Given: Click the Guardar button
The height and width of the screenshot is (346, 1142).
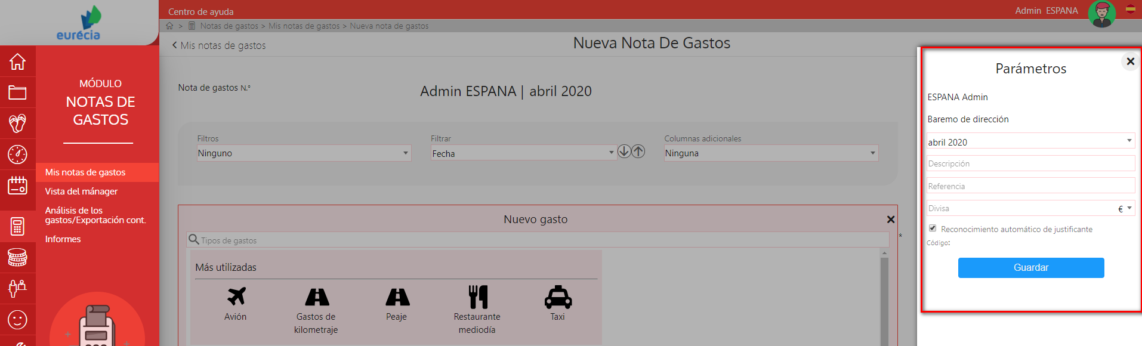Looking at the screenshot, I should [1031, 268].
